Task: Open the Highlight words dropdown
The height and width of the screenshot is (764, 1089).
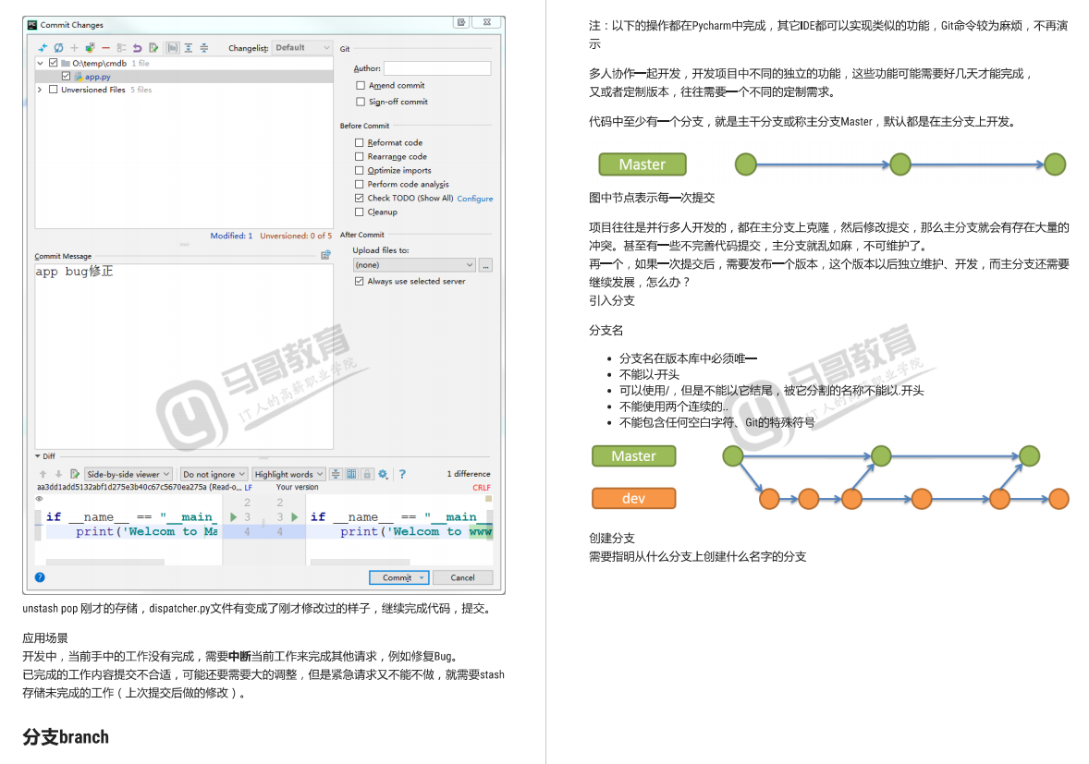Action: click(288, 473)
